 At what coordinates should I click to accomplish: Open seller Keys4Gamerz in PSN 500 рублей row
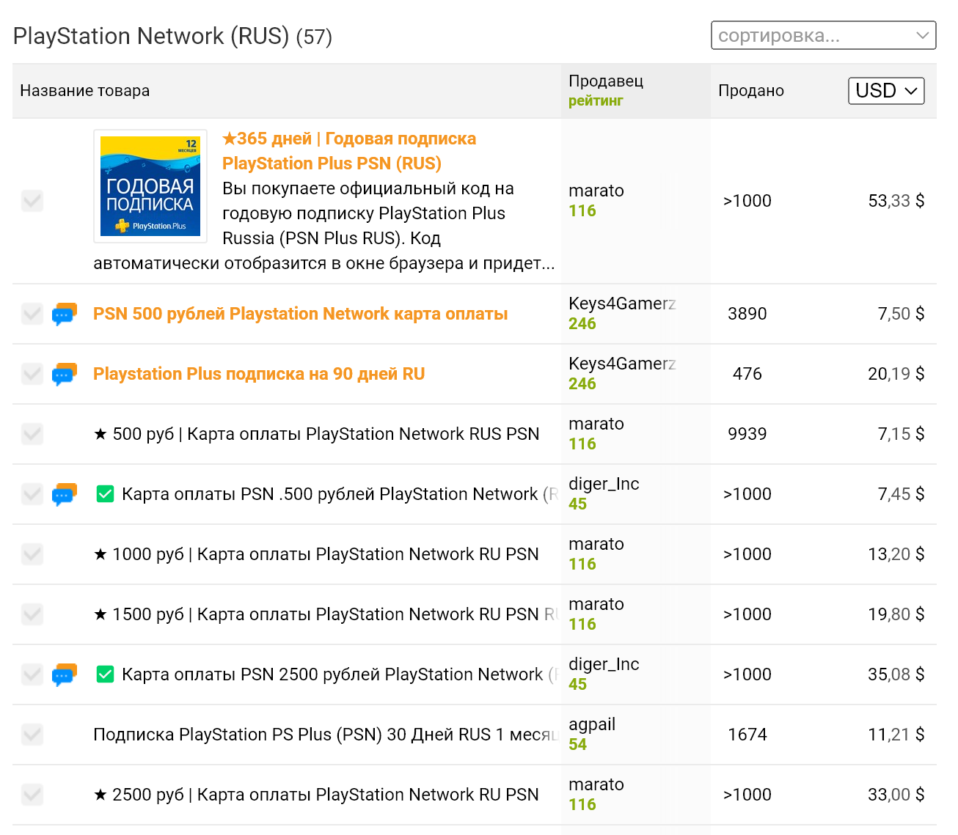tap(622, 304)
